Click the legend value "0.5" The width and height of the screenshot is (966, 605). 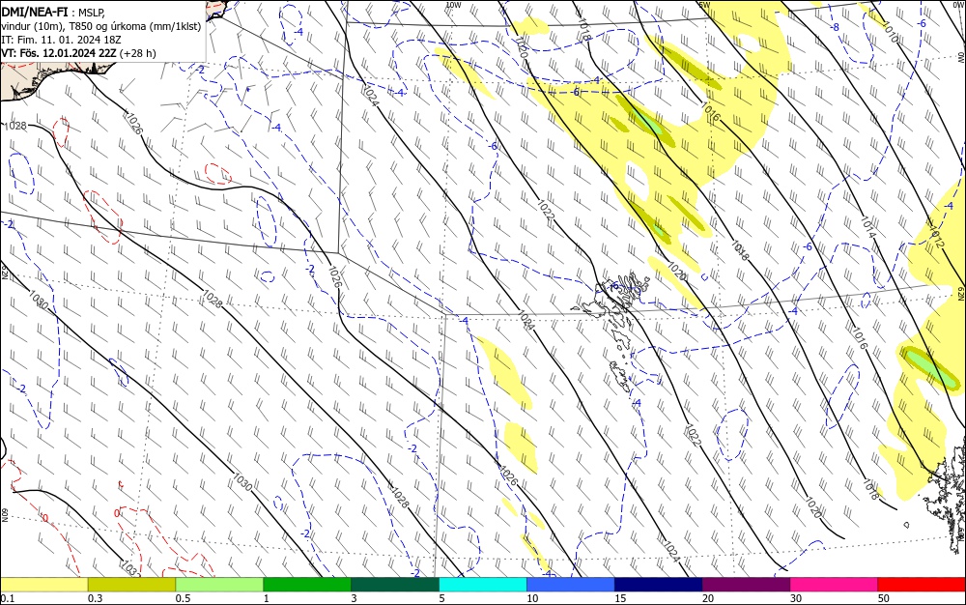(x=183, y=598)
